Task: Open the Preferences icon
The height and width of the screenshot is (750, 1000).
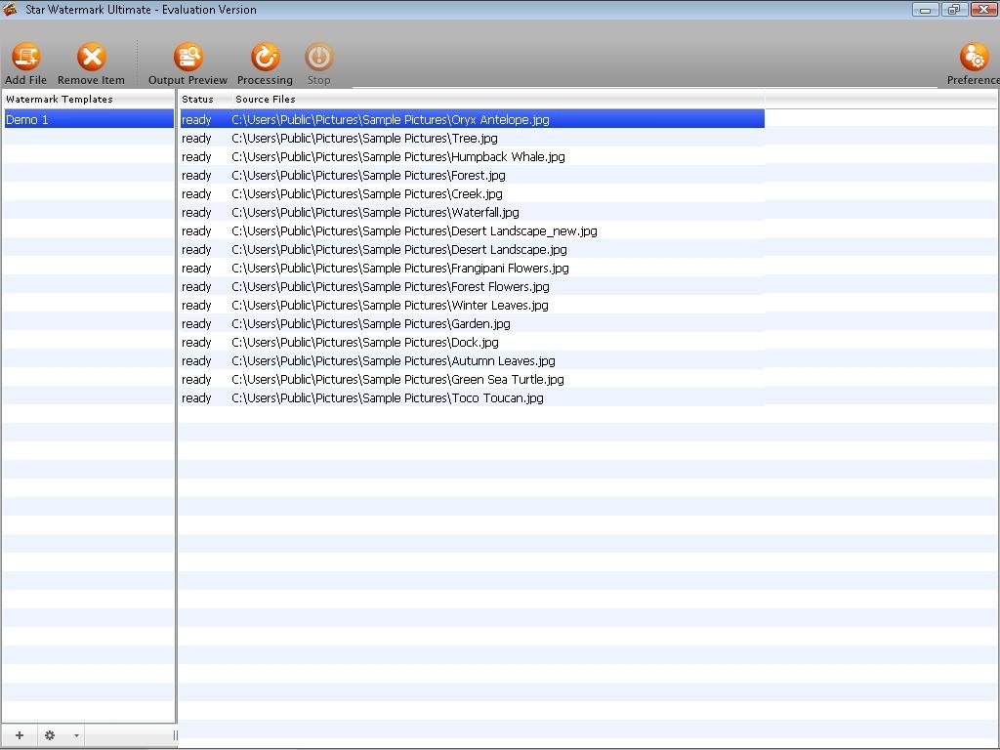Action: (974, 57)
